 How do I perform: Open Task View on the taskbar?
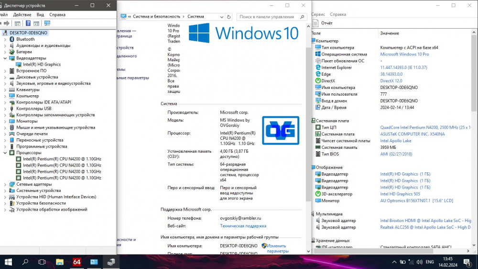(42, 262)
